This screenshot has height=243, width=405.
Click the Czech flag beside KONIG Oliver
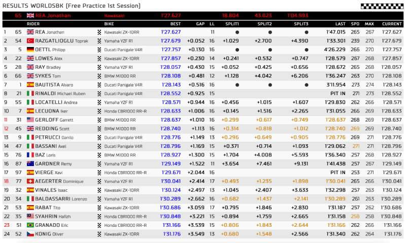coord(30,234)
